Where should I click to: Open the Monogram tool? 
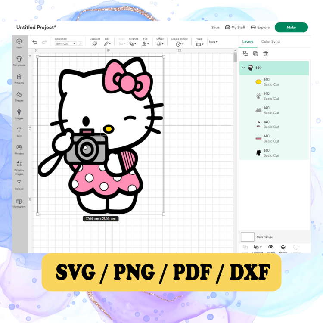pos(19,201)
